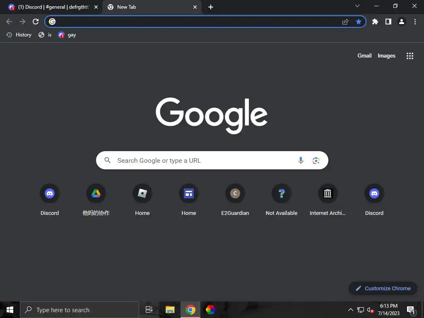Start voice search with the microphone

pos(301,160)
